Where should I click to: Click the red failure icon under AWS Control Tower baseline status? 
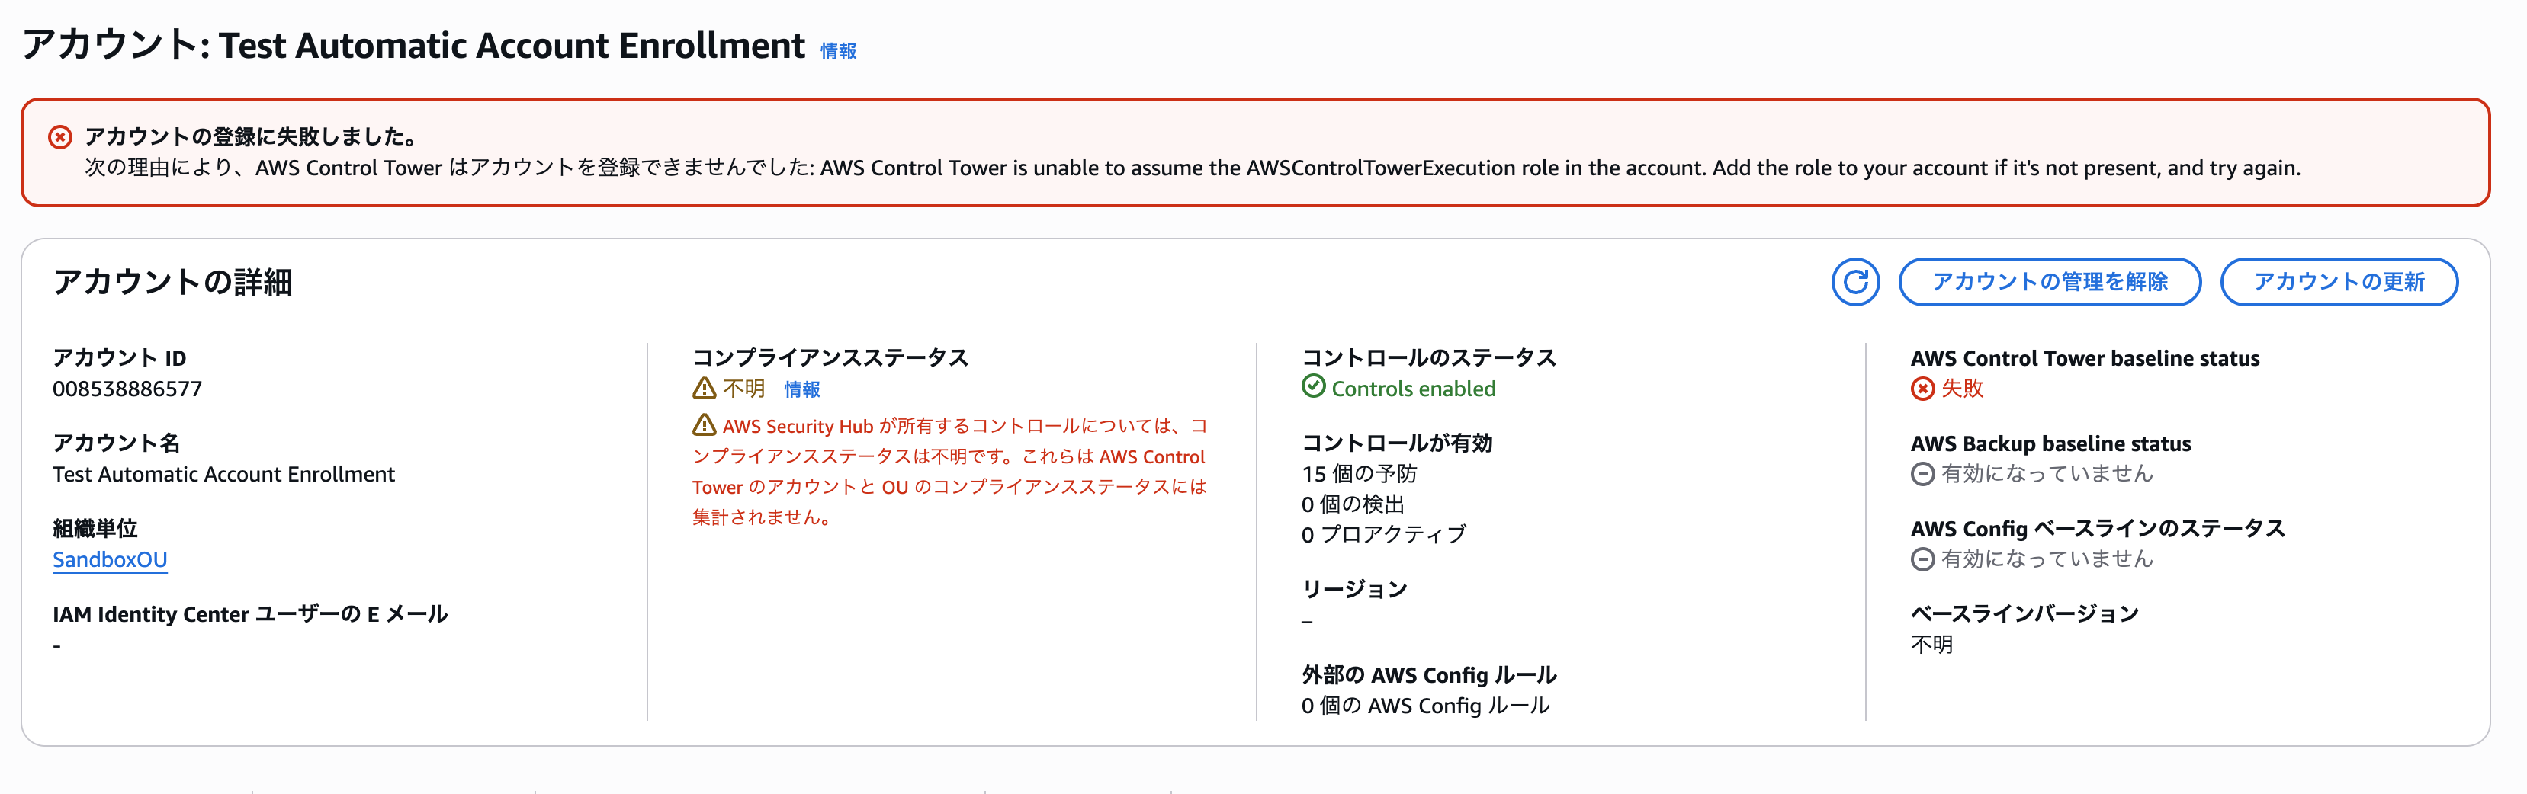[x=1925, y=388]
